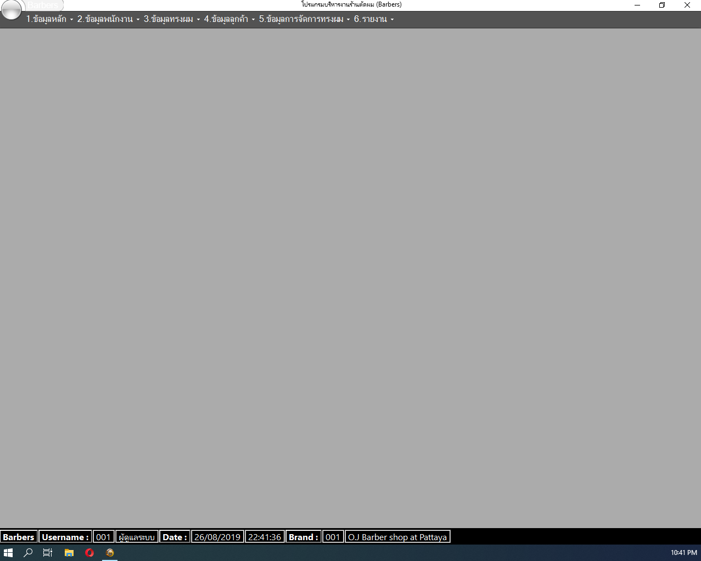Viewport: 701px width, 561px height.
Task: Open the Windows Start menu
Action: coord(8,553)
